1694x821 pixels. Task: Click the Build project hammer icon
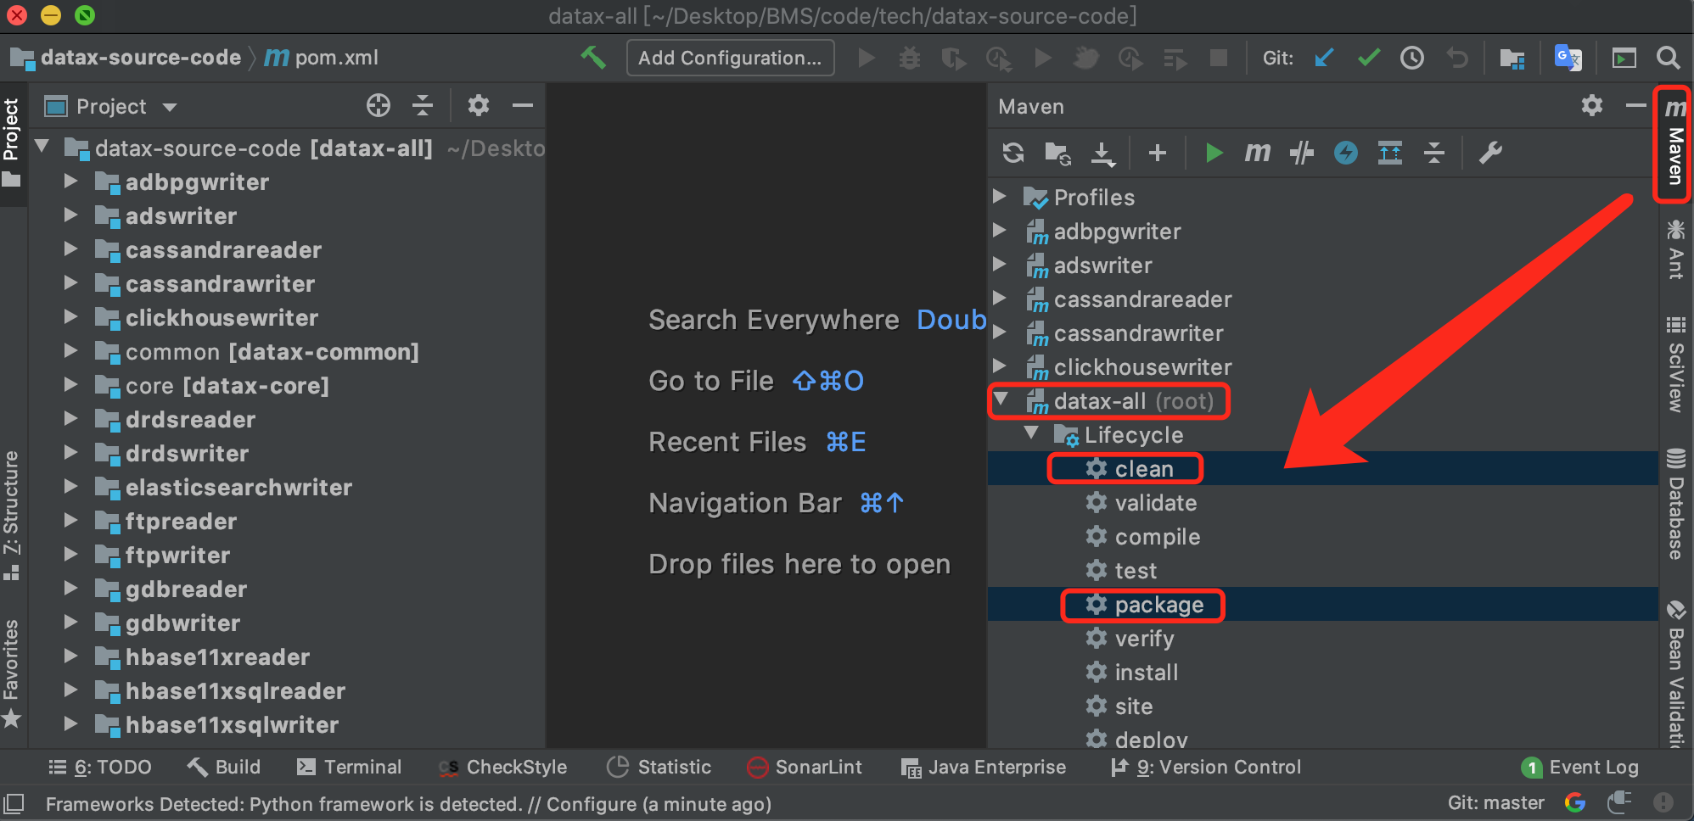pyautogui.click(x=592, y=58)
